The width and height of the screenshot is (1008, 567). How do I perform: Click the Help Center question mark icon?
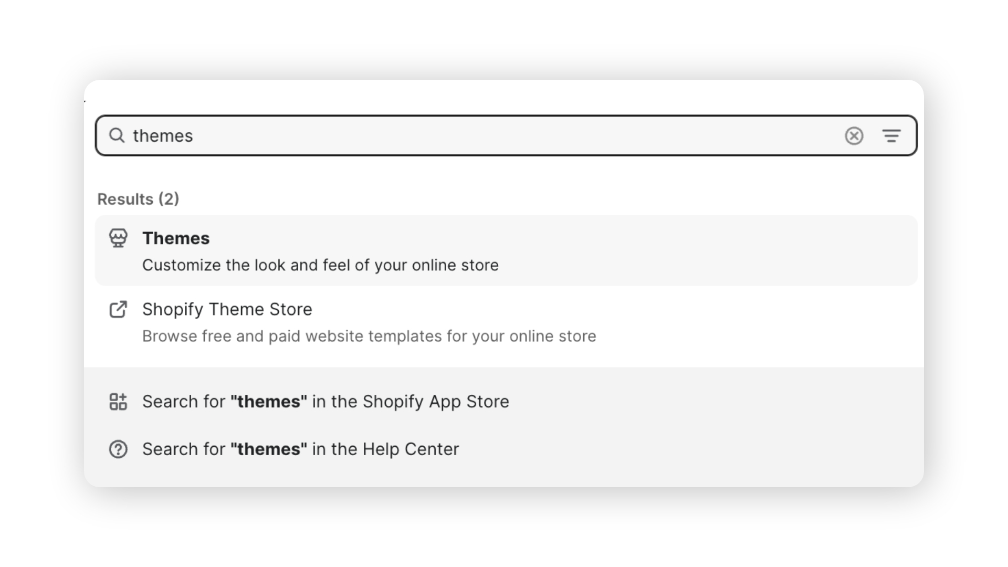[118, 449]
